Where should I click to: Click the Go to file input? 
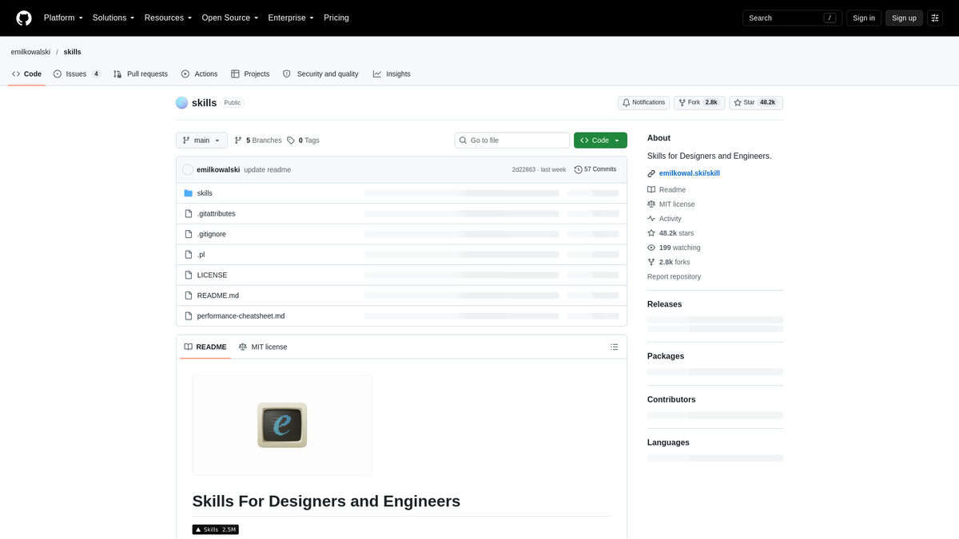tap(512, 141)
